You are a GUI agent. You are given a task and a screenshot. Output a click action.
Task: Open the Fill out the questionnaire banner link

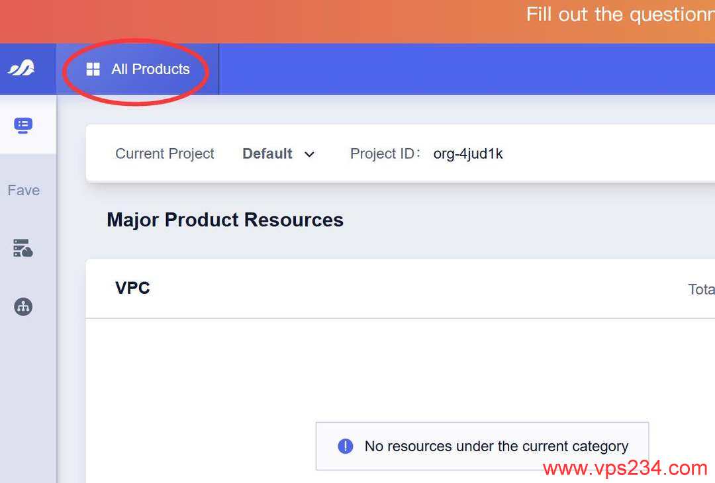[x=620, y=15]
